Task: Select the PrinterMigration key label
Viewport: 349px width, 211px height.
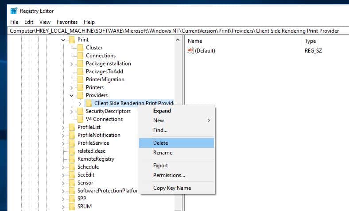Action: click(x=105, y=79)
